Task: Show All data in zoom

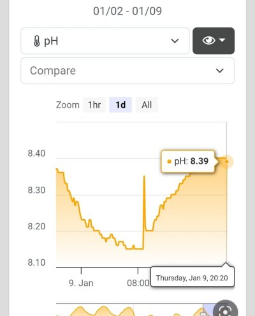Action: [147, 104]
